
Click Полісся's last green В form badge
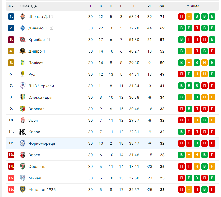pos(212,63)
